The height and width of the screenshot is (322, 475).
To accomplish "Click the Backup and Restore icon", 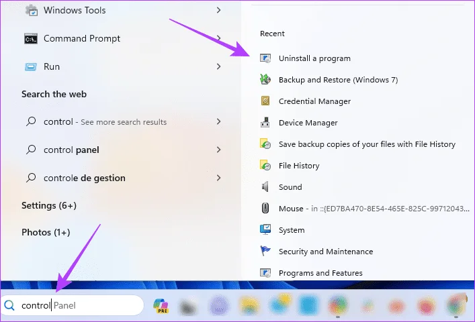I will [265, 80].
